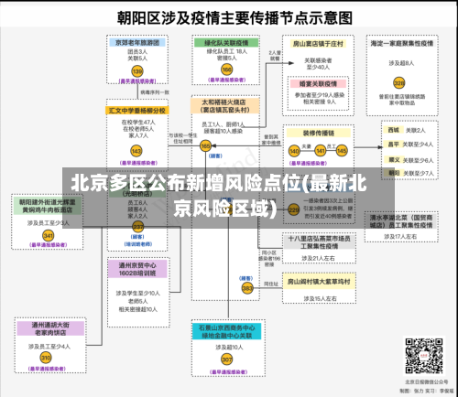
Task: Click the title 朝阳区涉及疫情主要传播节点示意图
Action: (x=234, y=17)
